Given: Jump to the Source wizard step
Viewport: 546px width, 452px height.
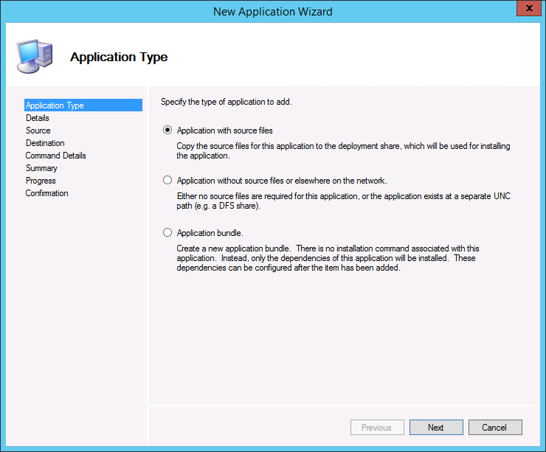Looking at the screenshot, I should click(38, 131).
